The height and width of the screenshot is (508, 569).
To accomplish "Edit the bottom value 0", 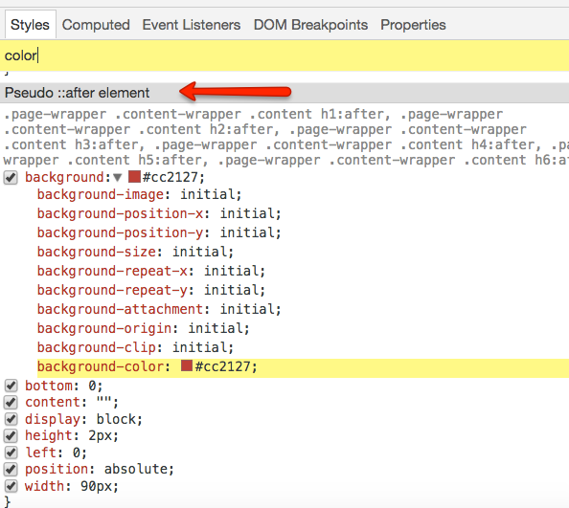I will point(92,386).
